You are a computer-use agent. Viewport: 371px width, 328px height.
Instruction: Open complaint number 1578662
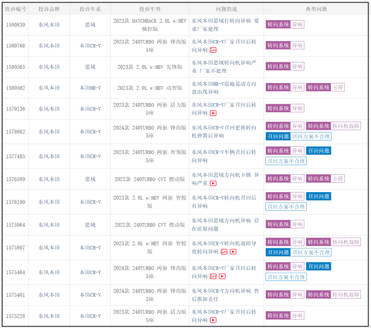click(x=15, y=132)
